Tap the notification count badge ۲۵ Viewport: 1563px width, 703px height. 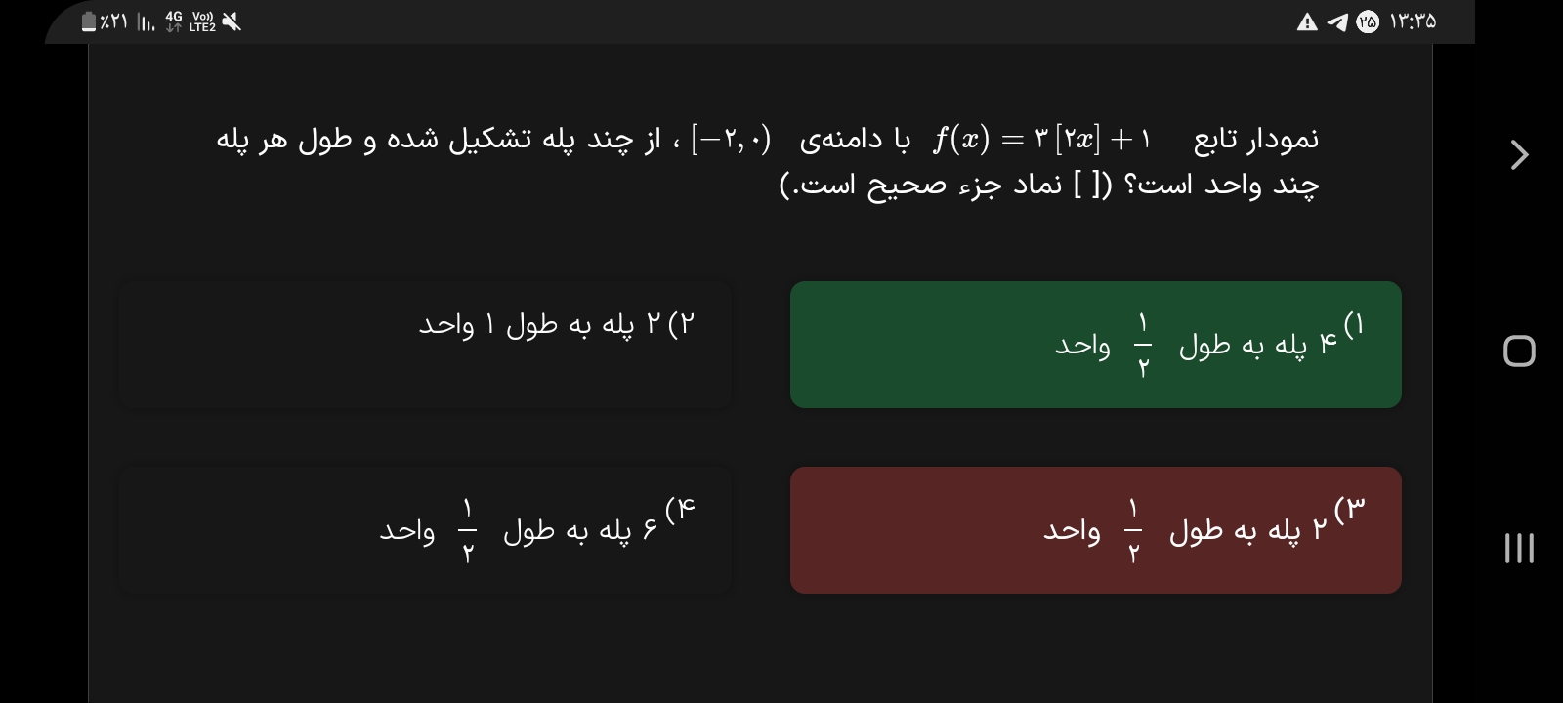pos(1368,21)
